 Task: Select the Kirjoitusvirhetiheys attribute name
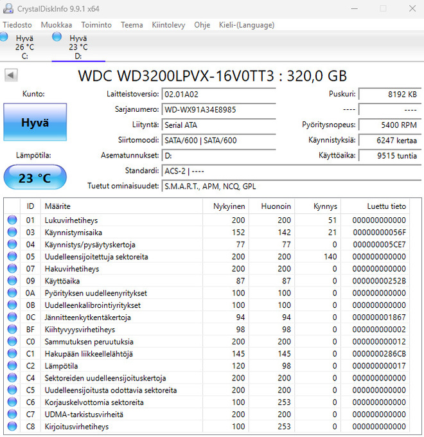pos(76,427)
